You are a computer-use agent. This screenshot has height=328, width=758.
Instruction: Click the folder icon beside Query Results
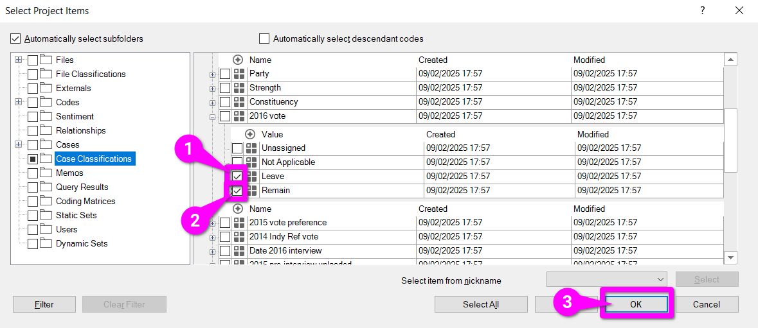tap(46, 187)
